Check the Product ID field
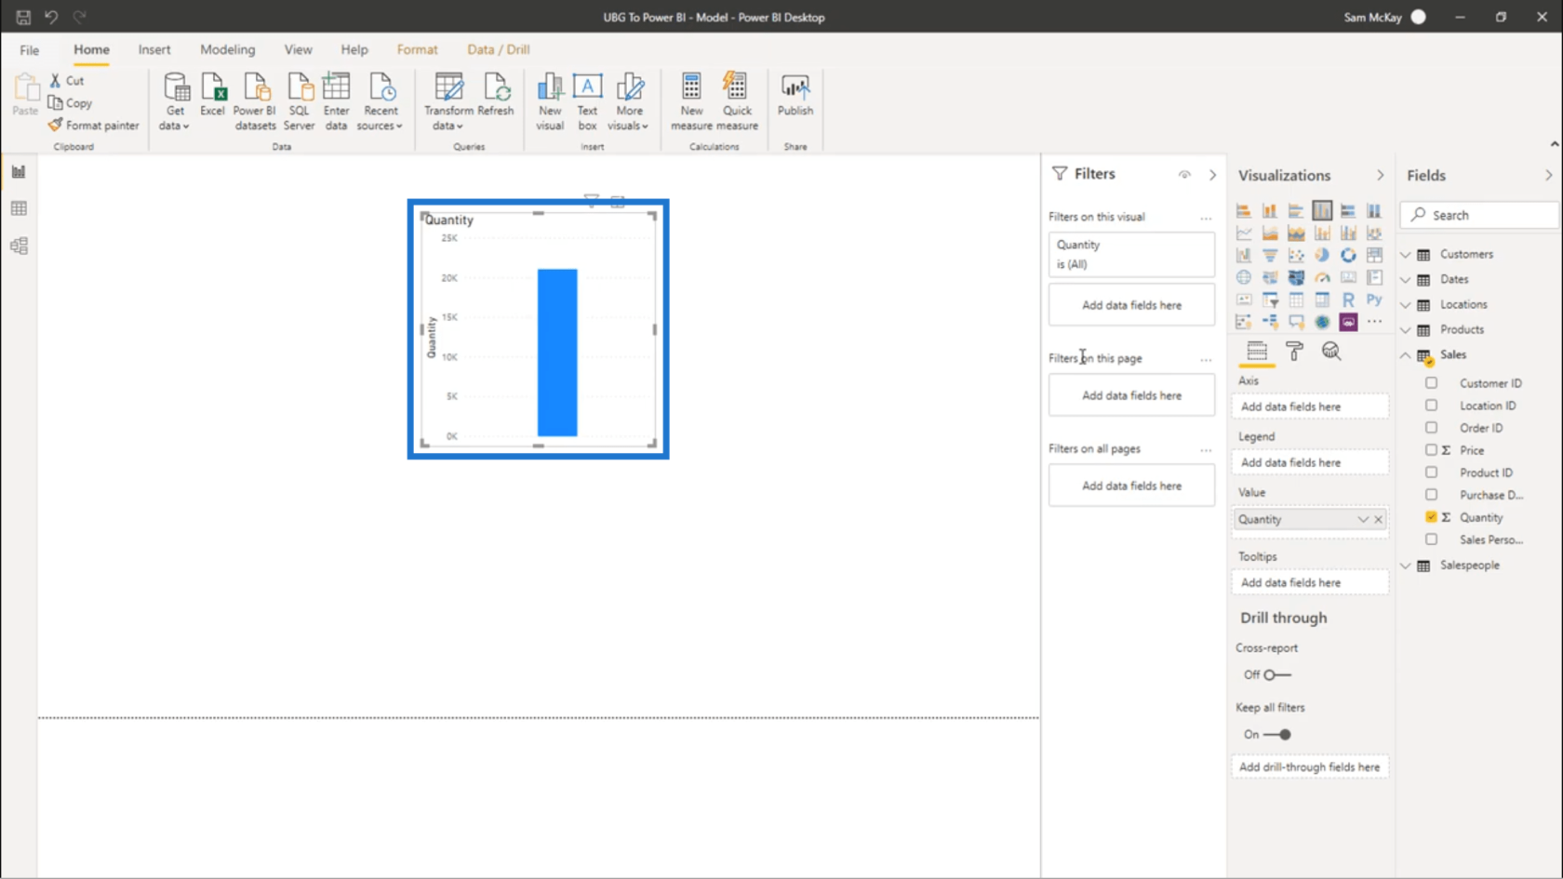This screenshot has height=879, width=1563. pos(1431,472)
